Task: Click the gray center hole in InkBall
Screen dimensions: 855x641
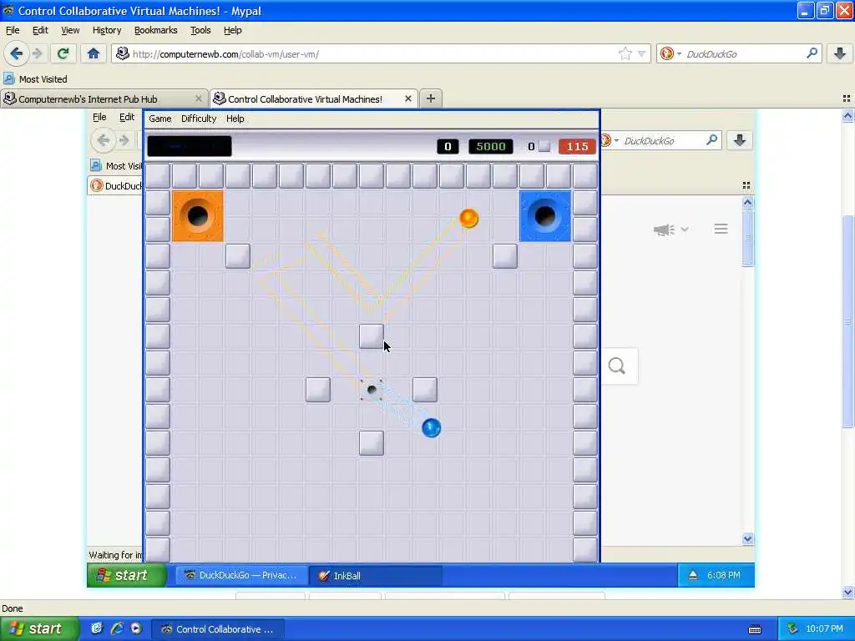Action: (372, 390)
